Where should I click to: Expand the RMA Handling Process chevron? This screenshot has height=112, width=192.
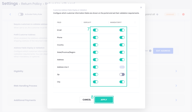click(x=176, y=86)
